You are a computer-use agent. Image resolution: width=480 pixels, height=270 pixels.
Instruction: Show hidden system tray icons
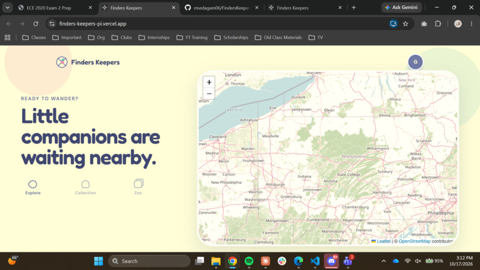click(x=384, y=261)
